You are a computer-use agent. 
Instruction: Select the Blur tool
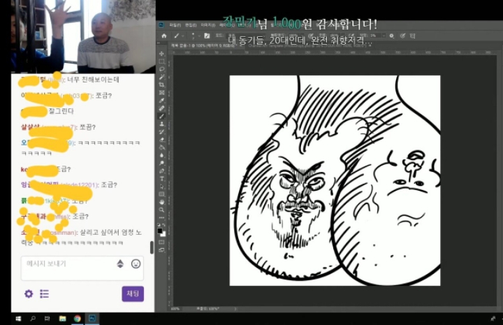tap(161, 155)
